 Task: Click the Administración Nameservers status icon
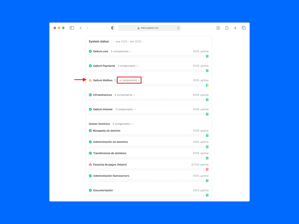[90, 175]
